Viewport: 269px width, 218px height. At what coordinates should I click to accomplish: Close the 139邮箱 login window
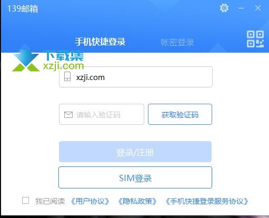(258, 8)
